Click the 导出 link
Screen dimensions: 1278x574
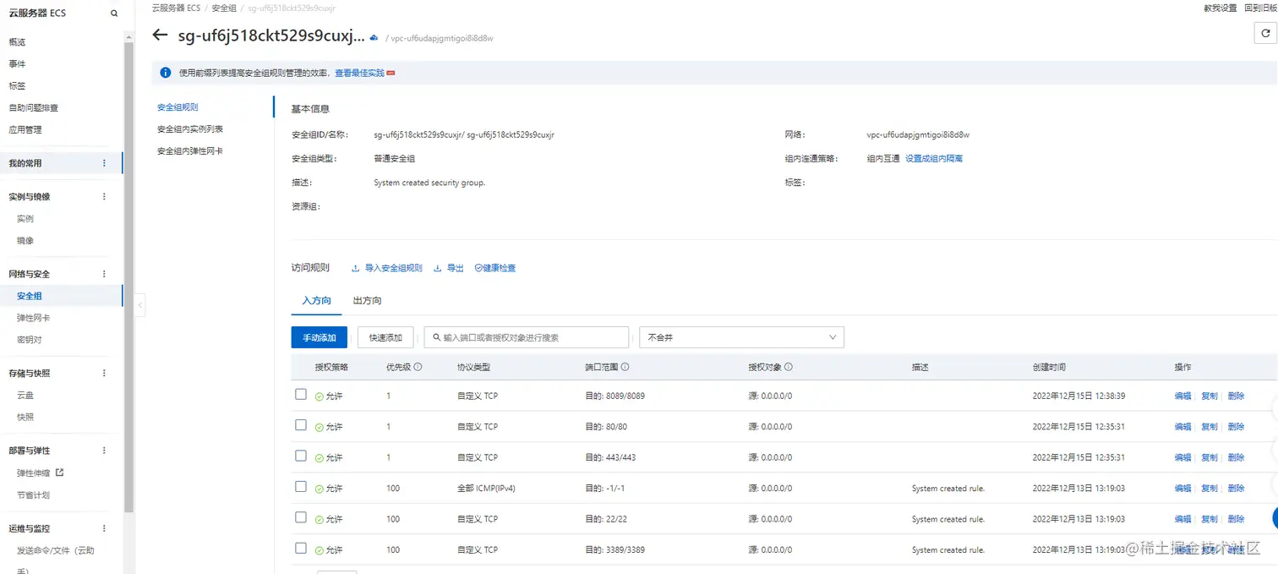click(x=449, y=268)
